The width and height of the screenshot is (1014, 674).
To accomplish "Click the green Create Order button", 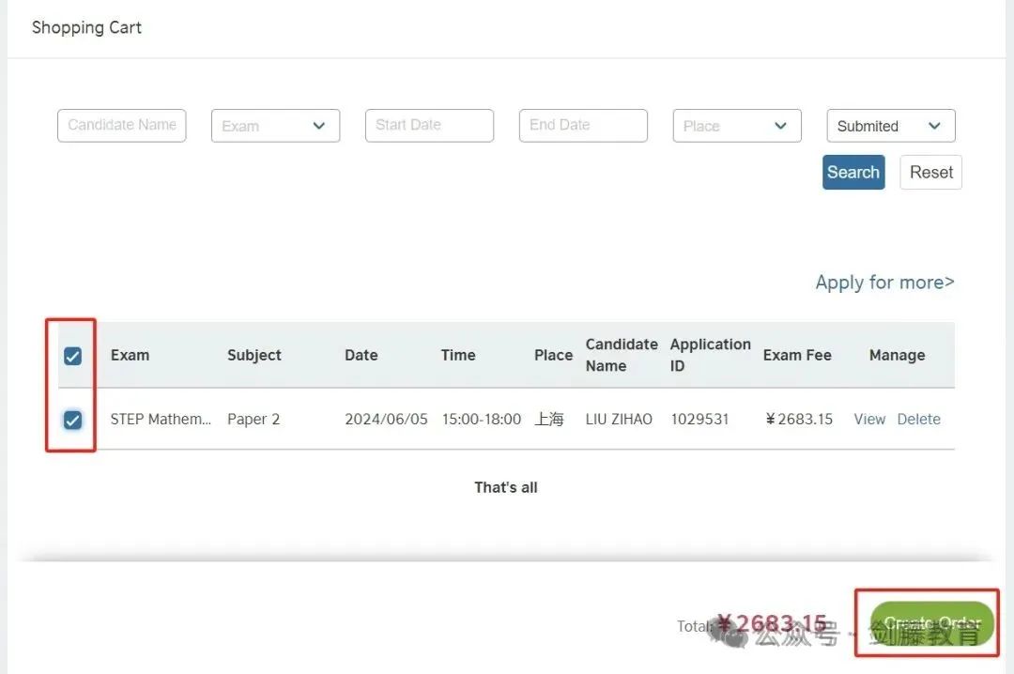I will 931,623.
